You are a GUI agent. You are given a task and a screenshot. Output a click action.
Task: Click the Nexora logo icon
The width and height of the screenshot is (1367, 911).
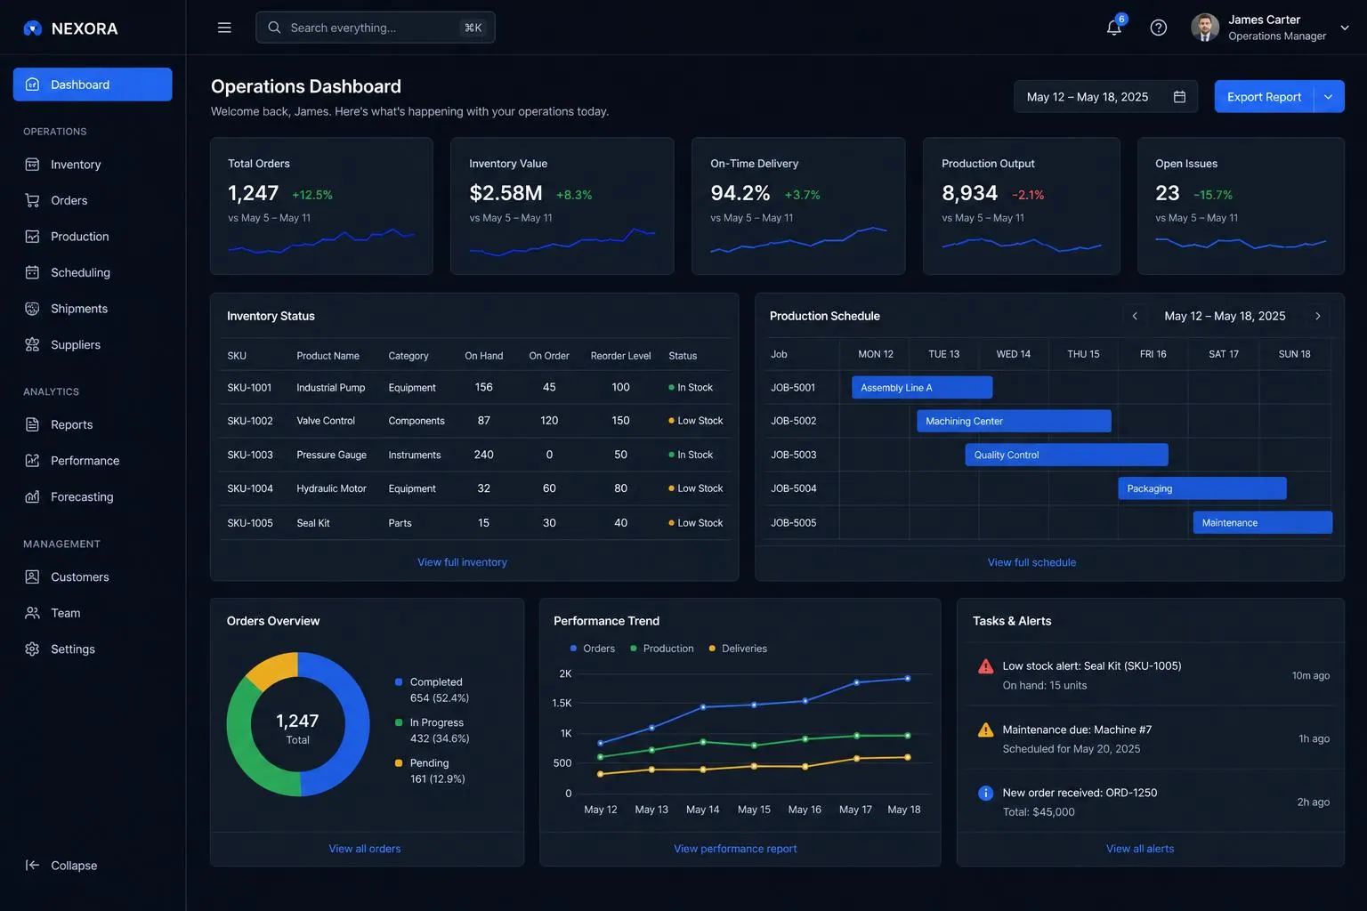(33, 28)
